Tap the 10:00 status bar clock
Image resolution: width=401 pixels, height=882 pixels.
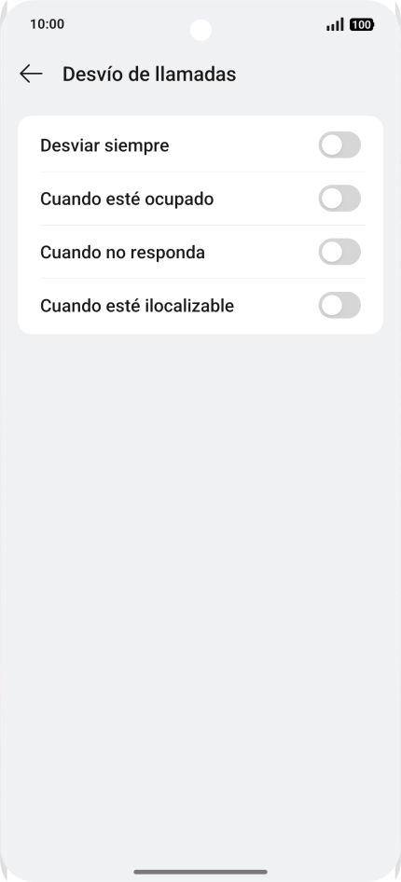(48, 24)
